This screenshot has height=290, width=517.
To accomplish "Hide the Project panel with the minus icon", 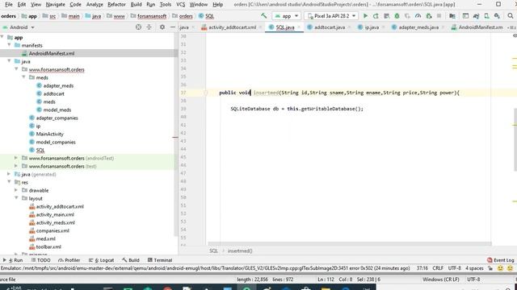I will point(172,27).
